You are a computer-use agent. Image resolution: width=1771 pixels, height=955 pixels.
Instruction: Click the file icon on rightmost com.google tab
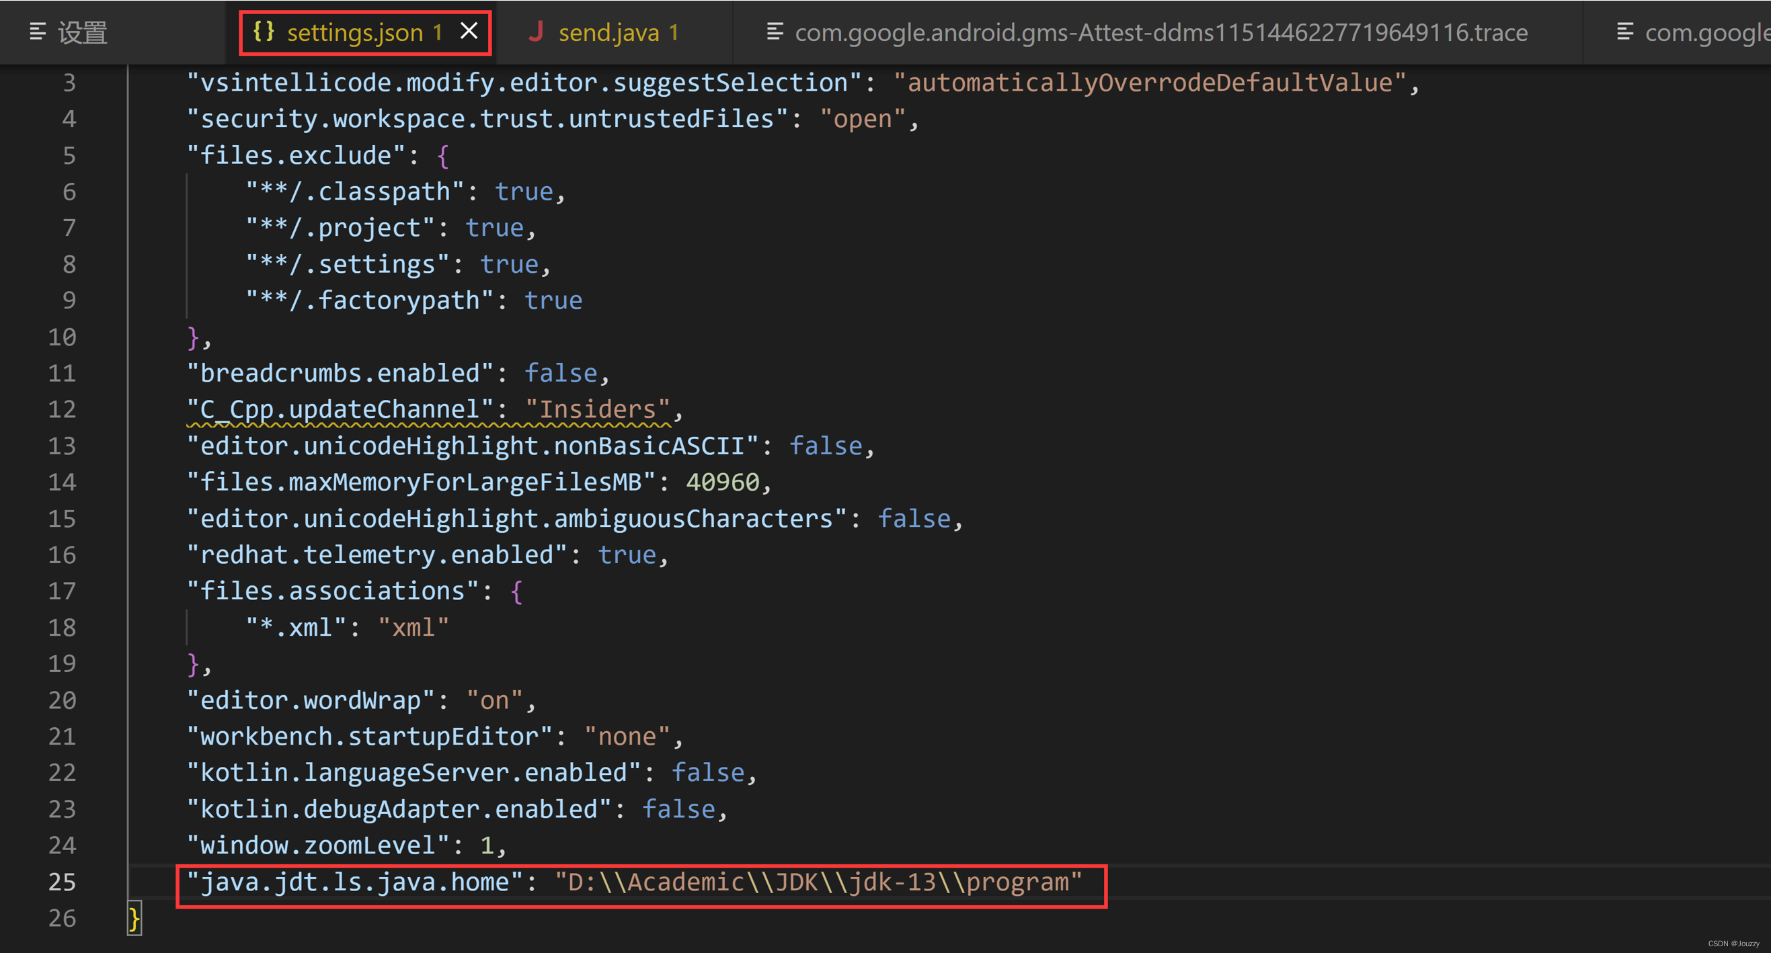(x=1624, y=32)
